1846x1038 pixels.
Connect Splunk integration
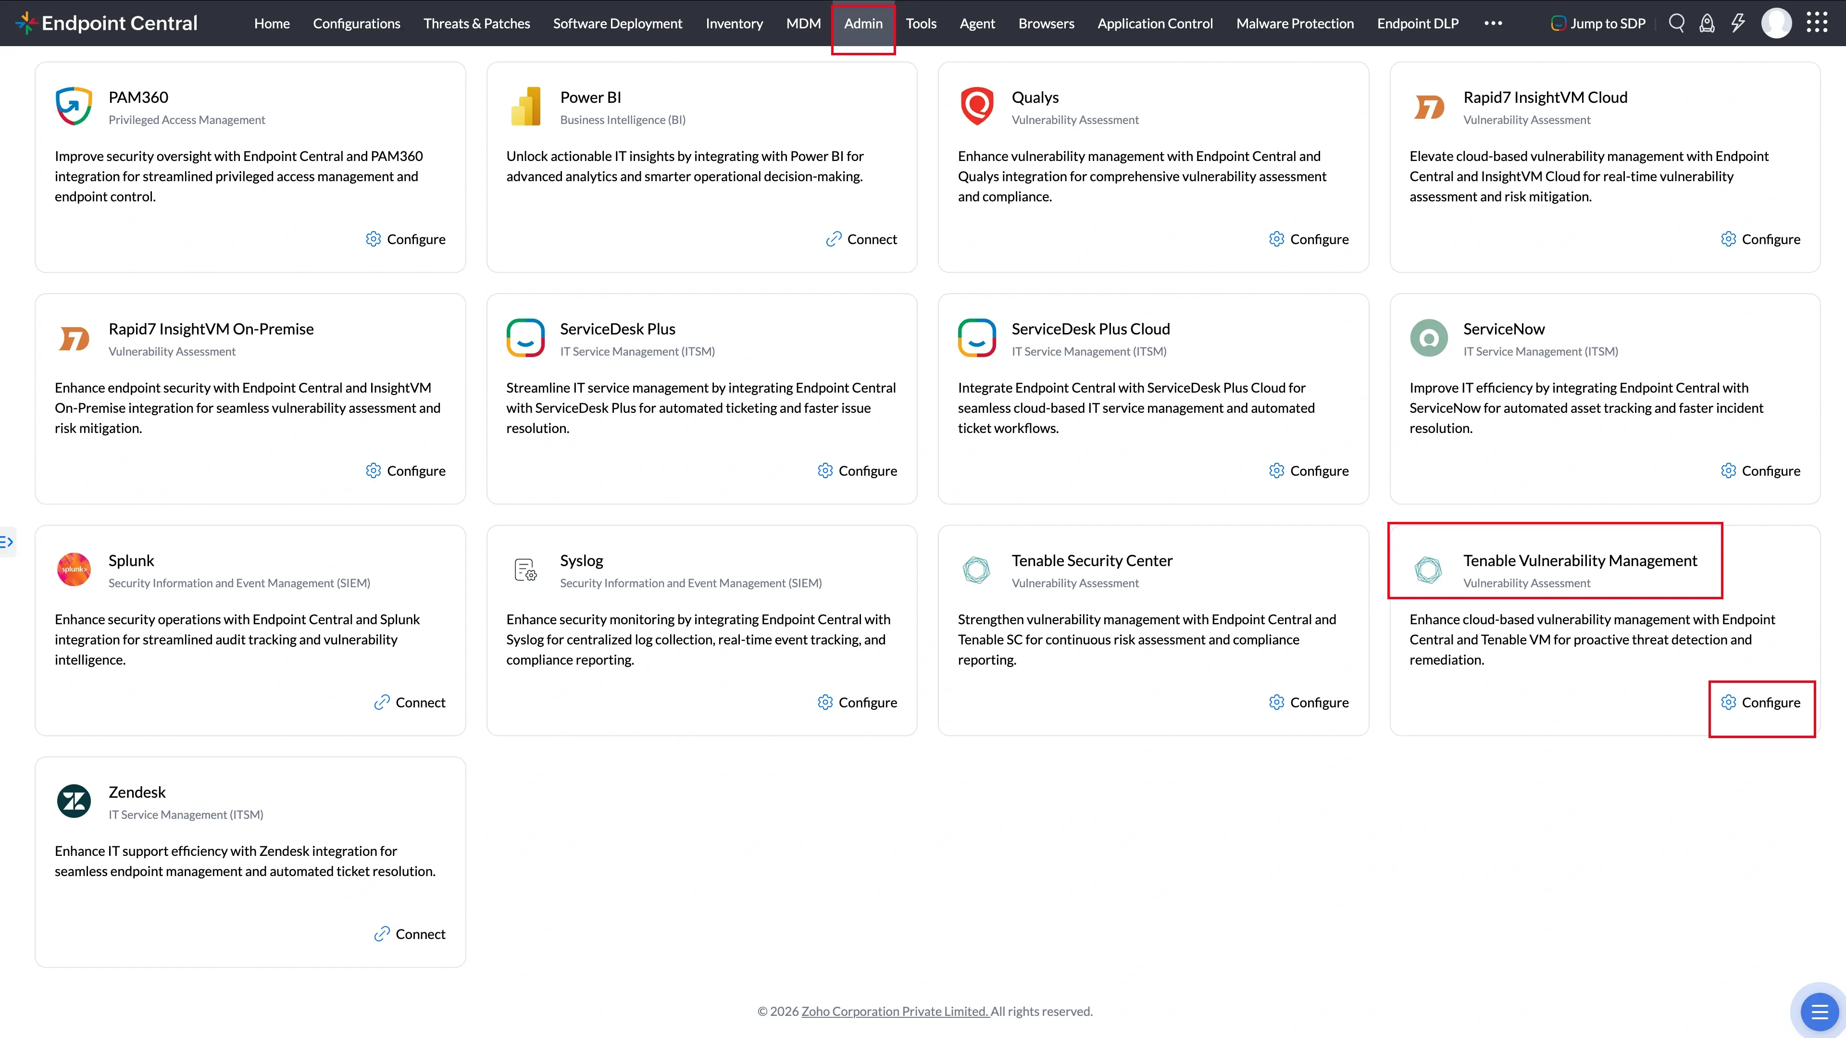click(409, 703)
